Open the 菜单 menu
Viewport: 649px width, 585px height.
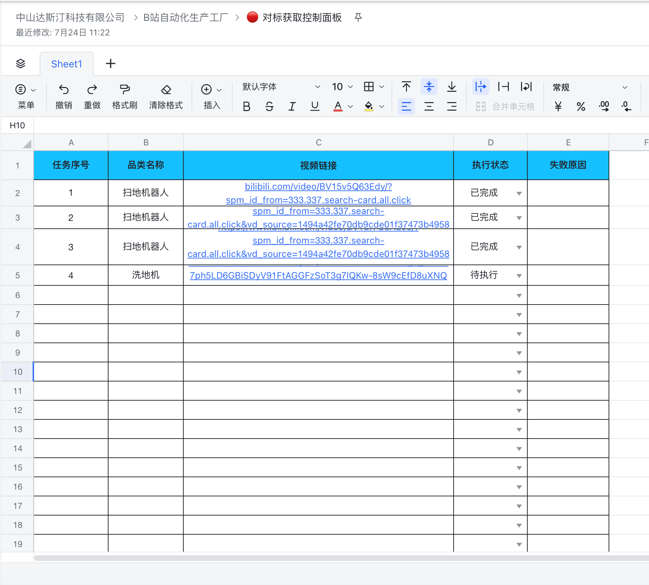[26, 96]
